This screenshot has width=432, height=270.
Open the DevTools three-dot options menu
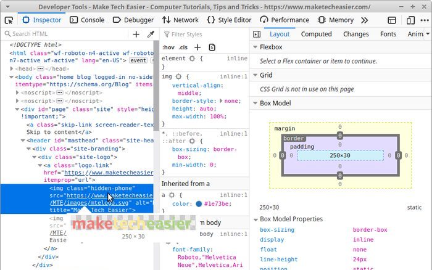click(x=425, y=20)
